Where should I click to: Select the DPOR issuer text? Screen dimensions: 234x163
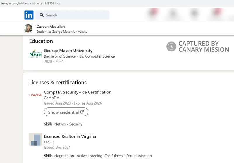coord(49,142)
